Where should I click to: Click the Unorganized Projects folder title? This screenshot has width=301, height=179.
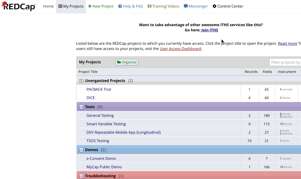105,80
